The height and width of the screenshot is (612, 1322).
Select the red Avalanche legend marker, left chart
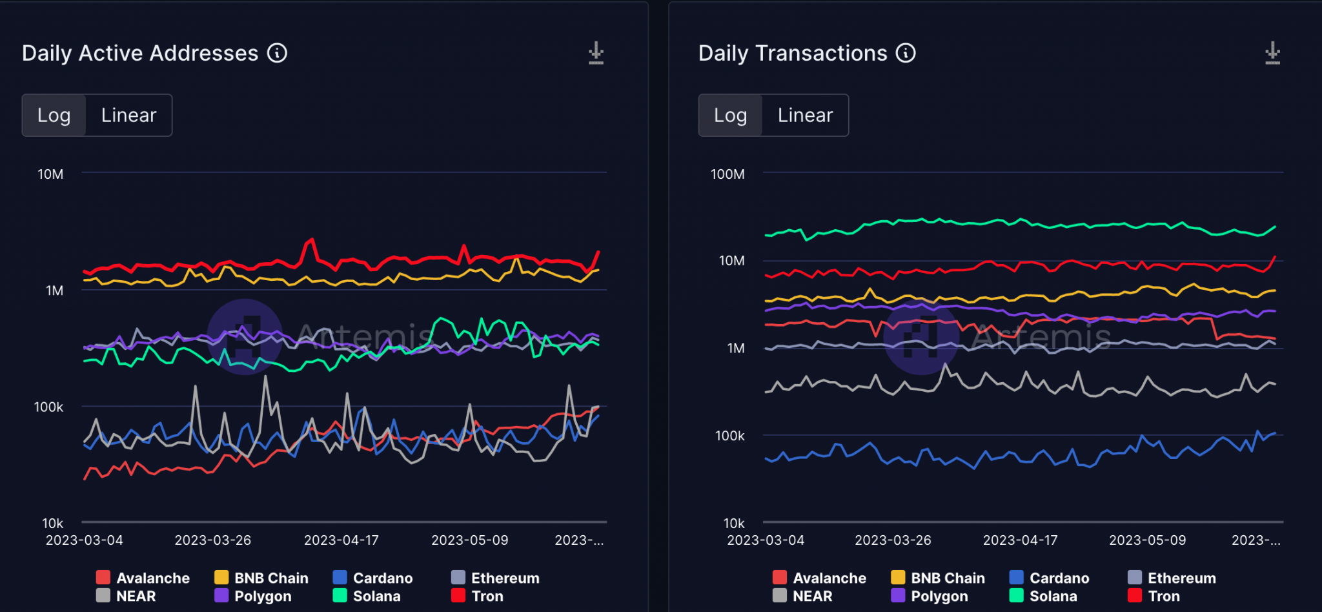[103, 578]
